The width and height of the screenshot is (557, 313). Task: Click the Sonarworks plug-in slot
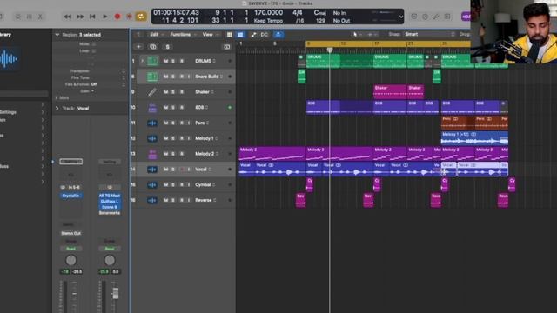click(x=110, y=212)
